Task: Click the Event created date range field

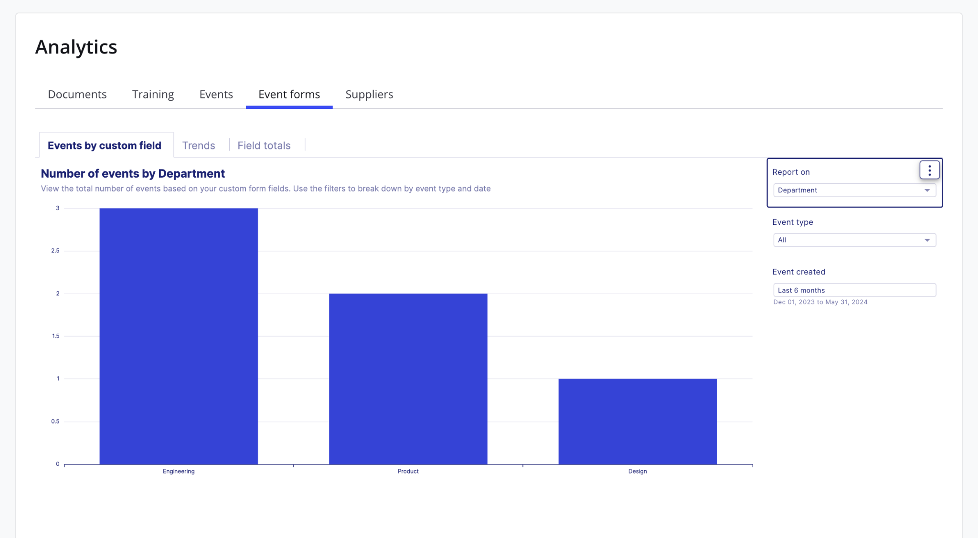Action: click(x=854, y=290)
